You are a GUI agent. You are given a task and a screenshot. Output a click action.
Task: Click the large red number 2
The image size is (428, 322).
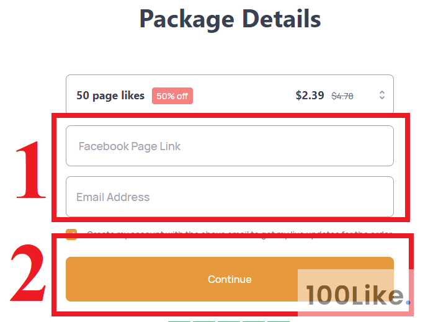click(x=29, y=273)
